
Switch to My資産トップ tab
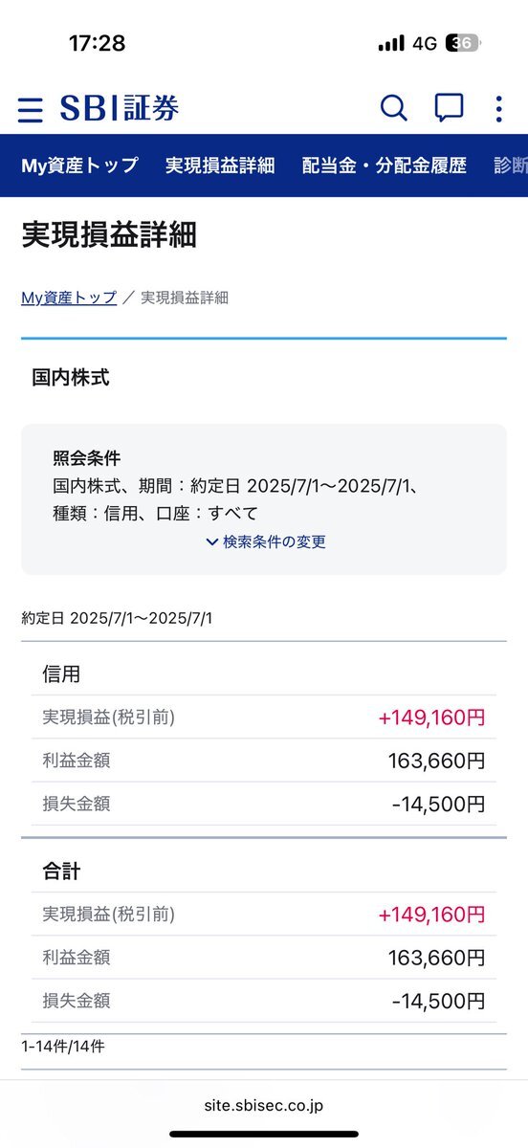tap(79, 165)
